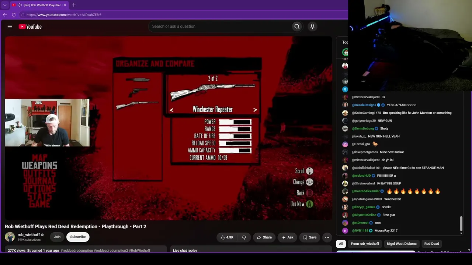
Task: Mute the Rob Wiethoff tab audio
Action: pyautogui.click(x=20, y=5)
